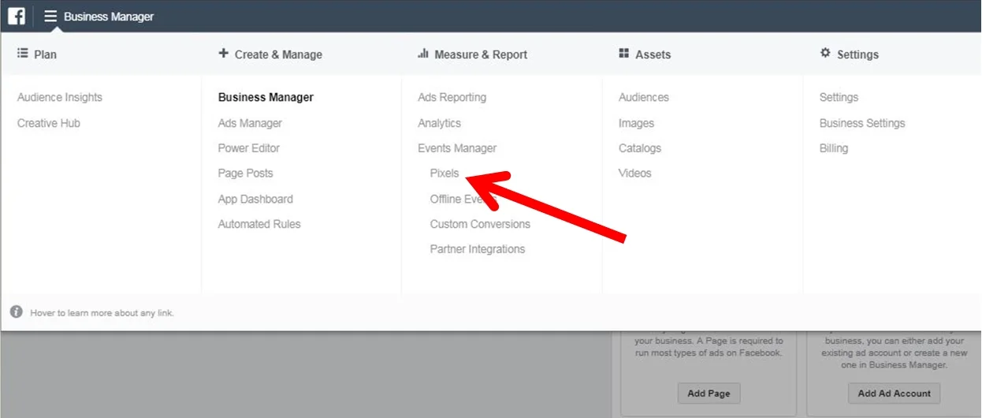The width and height of the screenshot is (982, 418).
Task: Click the Business Manager title in top bar
Action: [109, 17]
